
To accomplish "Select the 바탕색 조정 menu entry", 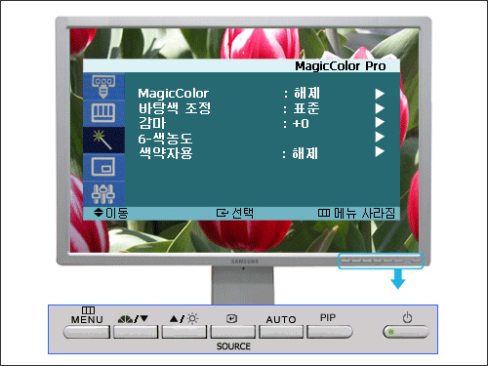I will (175, 108).
